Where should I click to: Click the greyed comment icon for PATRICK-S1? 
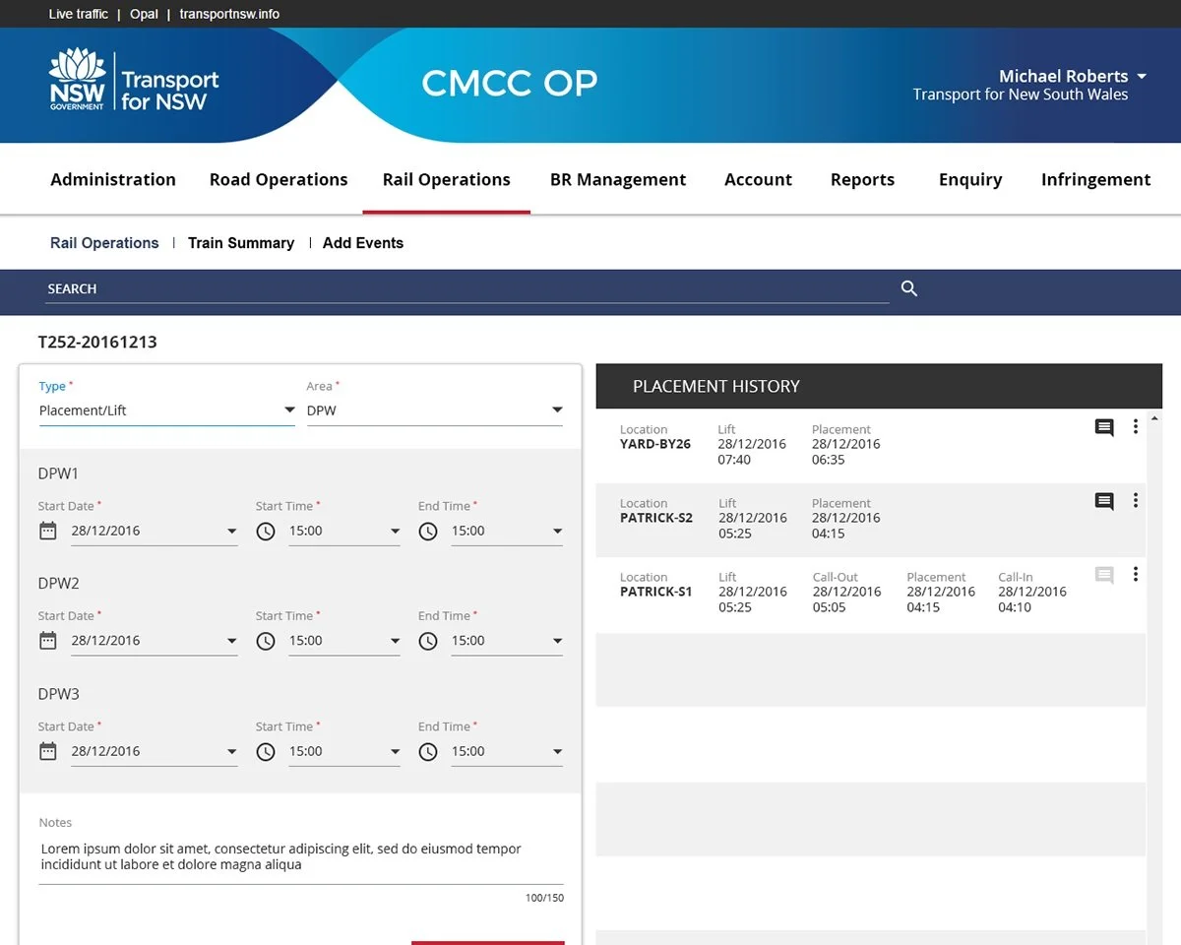pos(1104,575)
